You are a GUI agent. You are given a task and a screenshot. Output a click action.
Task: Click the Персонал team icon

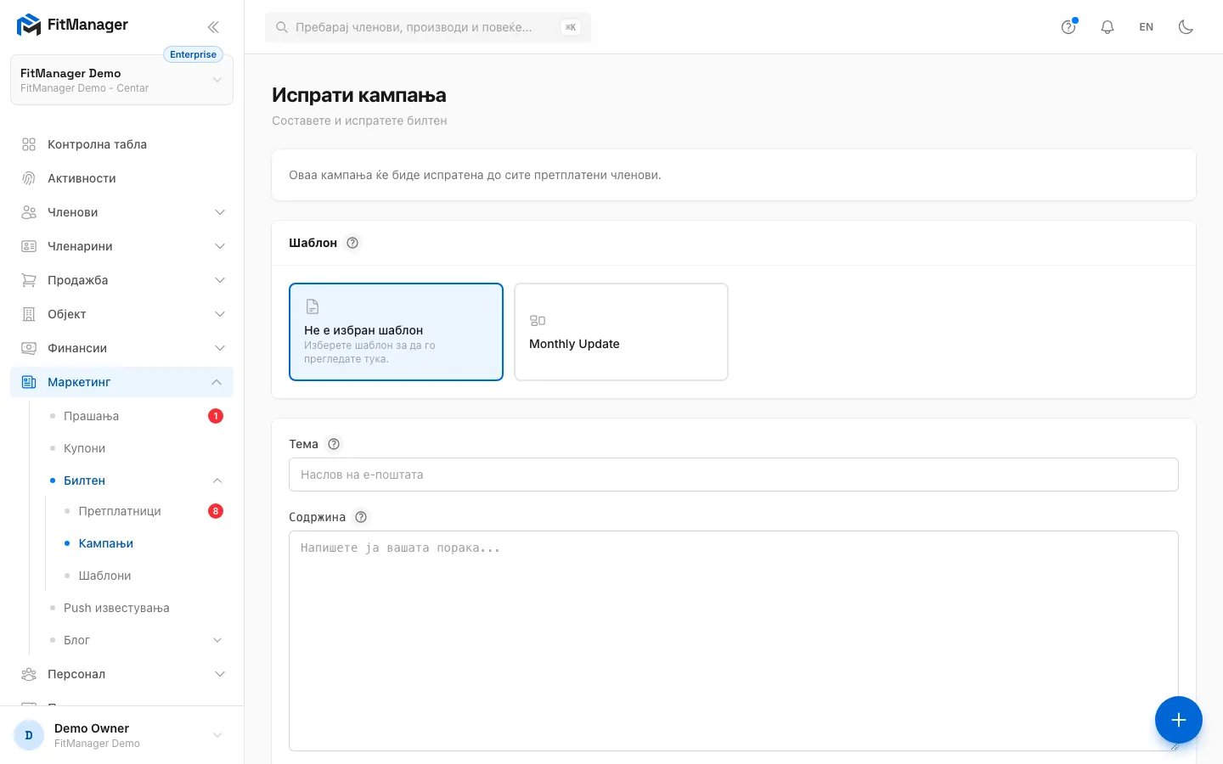(29, 674)
